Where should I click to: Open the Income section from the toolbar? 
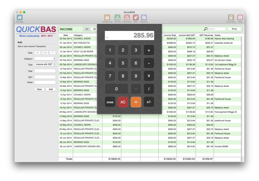[117, 17]
